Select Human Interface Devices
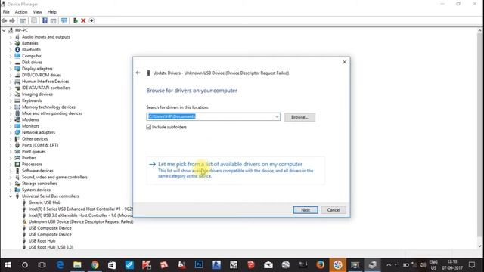This screenshot has height=272, width=484. click(45, 82)
